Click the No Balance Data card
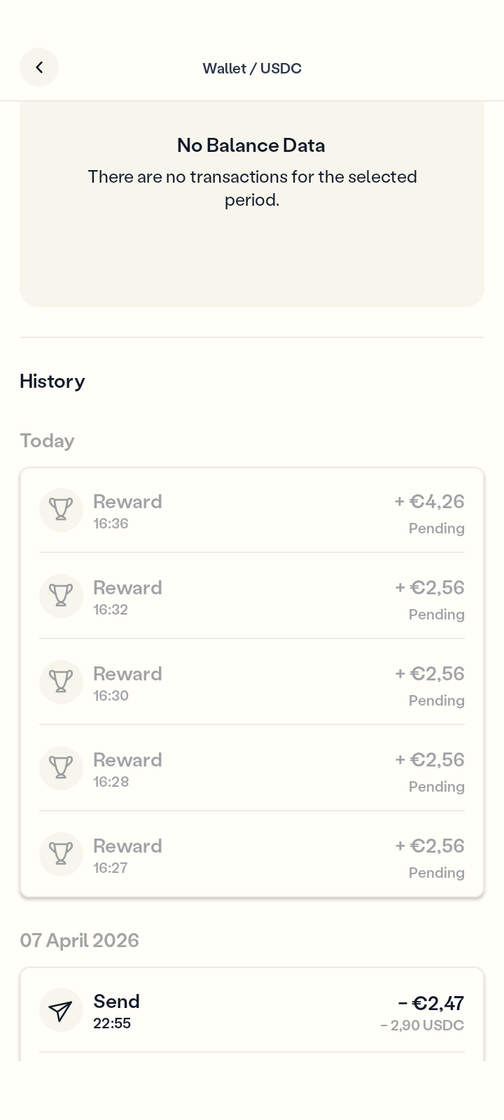Image resolution: width=504 pixels, height=1120 pixels. 252,203
